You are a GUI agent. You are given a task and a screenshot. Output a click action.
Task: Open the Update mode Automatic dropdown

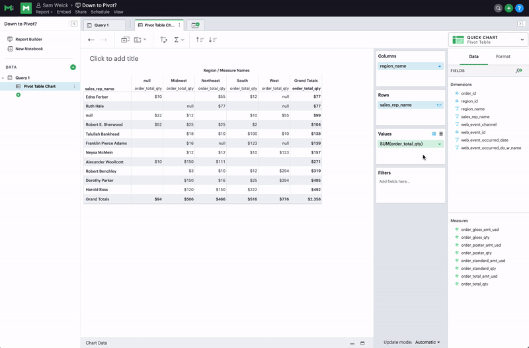427,342
